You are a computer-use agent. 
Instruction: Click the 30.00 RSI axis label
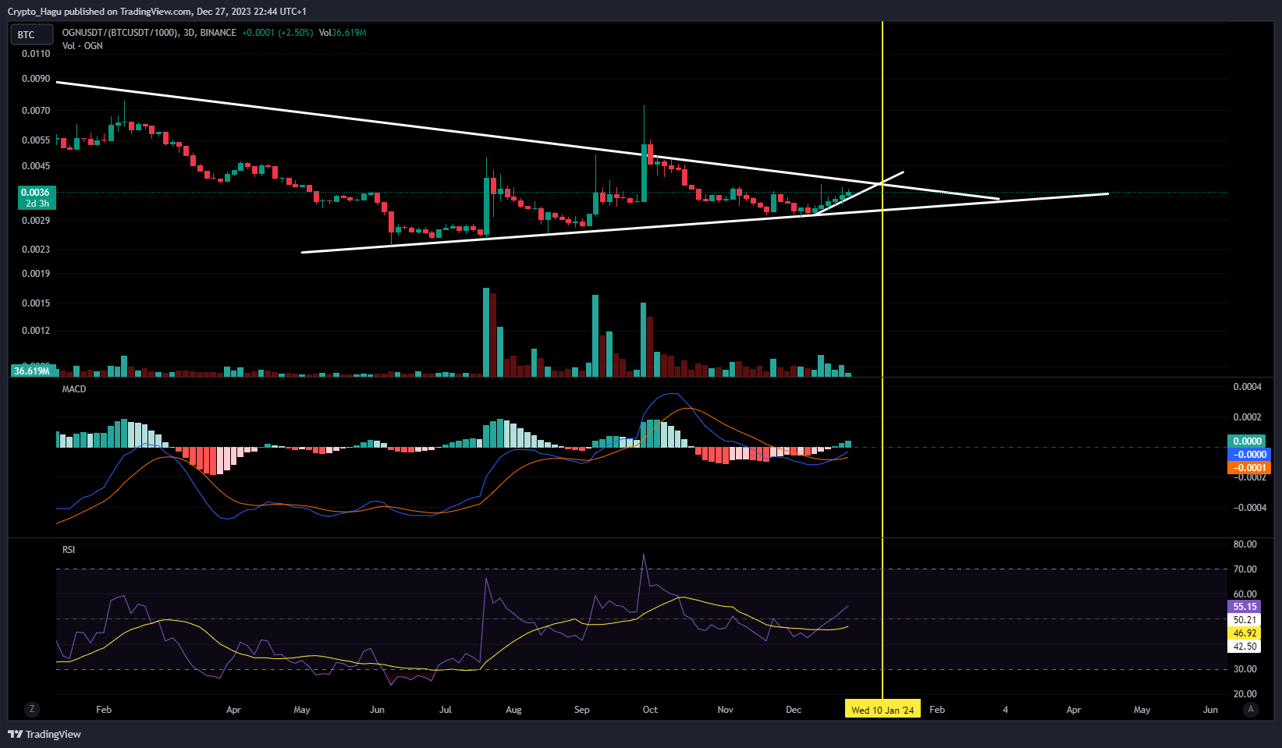pos(1245,669)
